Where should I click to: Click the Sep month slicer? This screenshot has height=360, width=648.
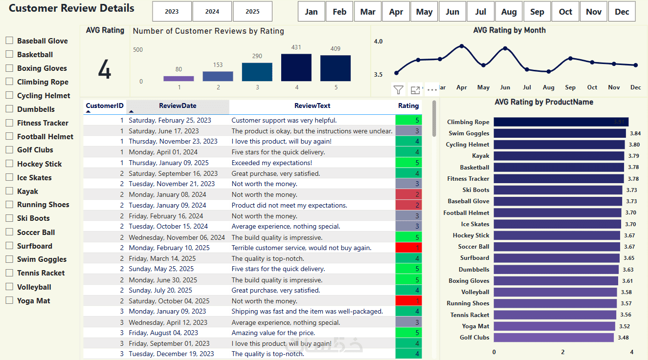(x=537, y=12)
